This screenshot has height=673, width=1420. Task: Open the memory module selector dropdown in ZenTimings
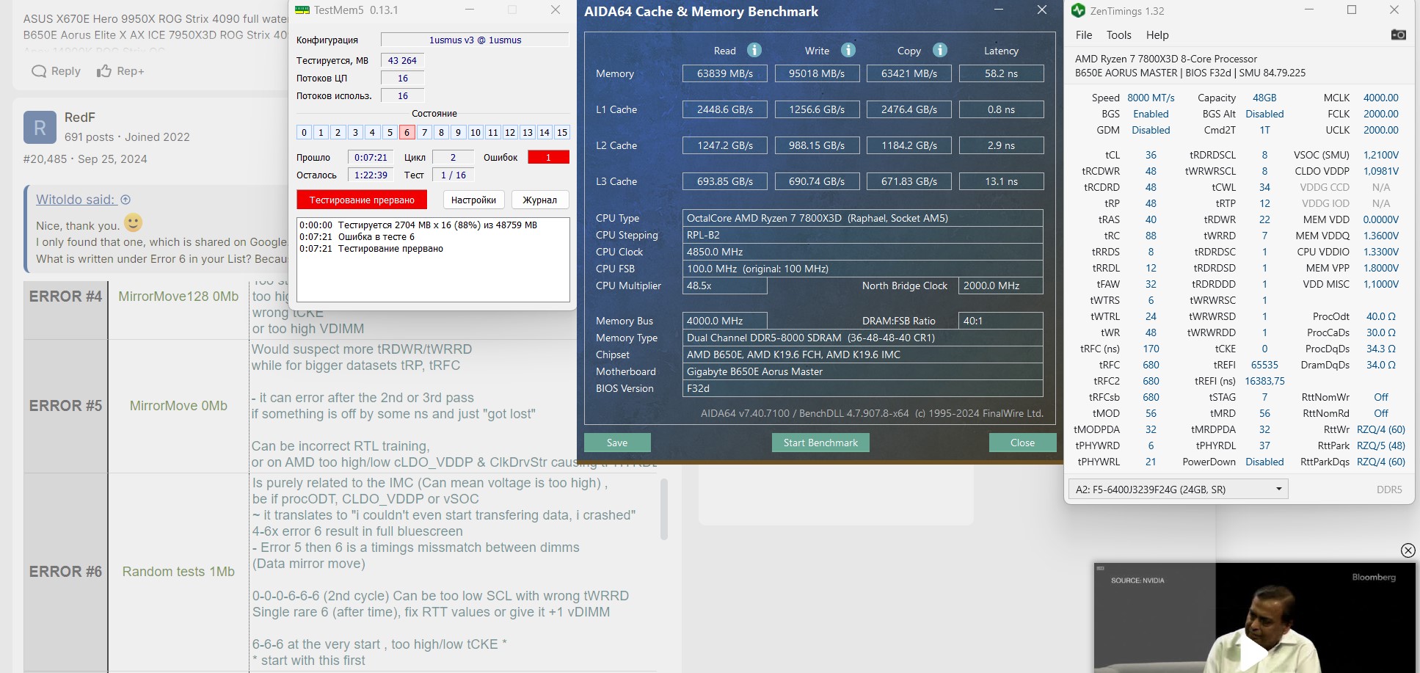tap(1179, 490)
